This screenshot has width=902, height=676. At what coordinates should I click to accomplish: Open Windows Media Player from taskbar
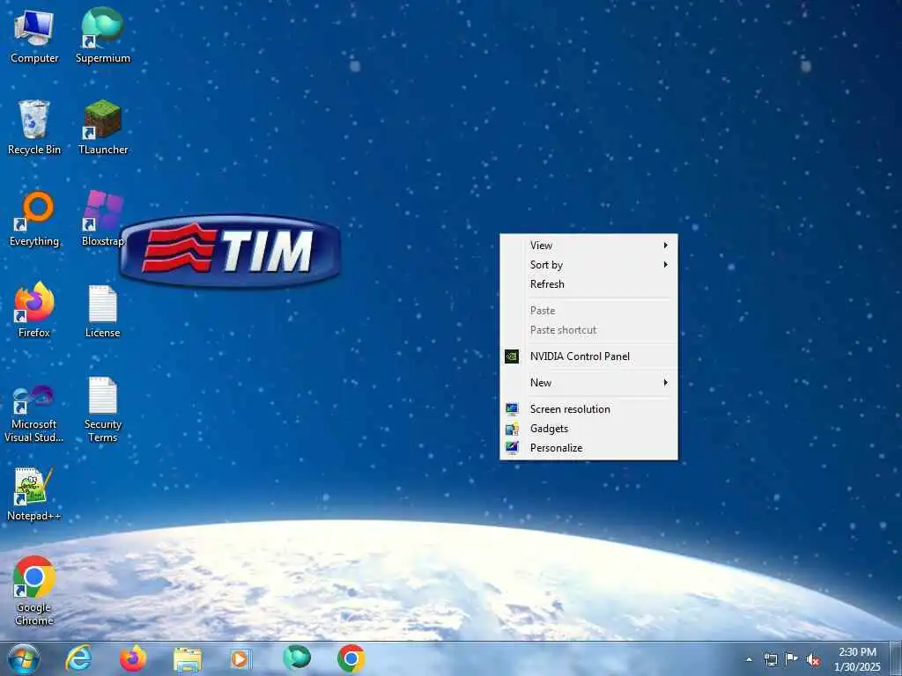click(240, 659)
